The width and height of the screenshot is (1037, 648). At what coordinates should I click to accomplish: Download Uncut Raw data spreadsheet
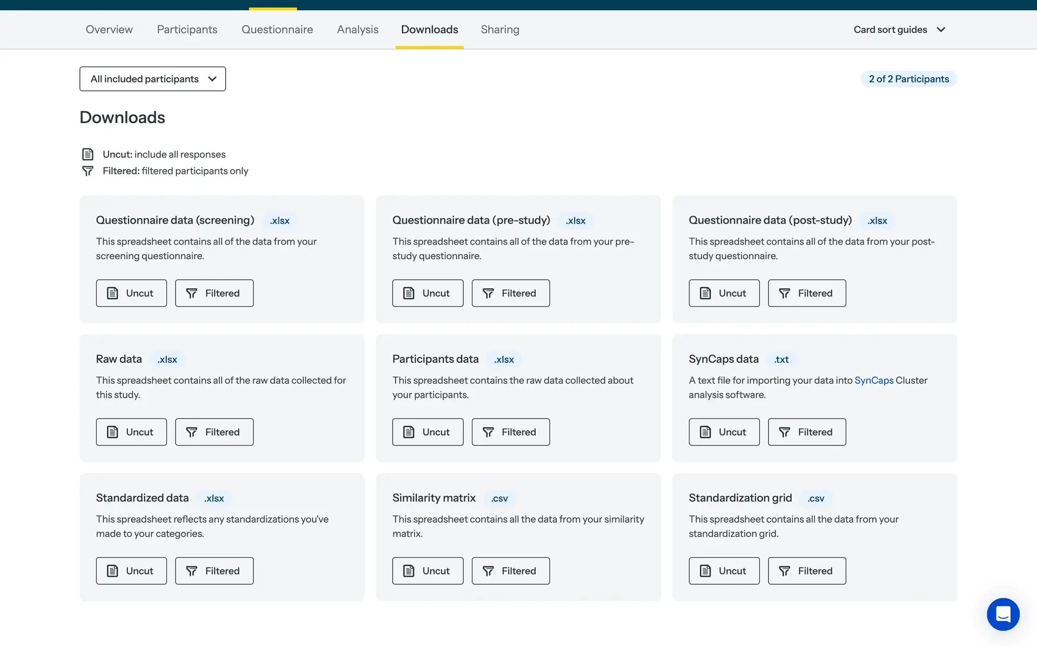(131, 432)
